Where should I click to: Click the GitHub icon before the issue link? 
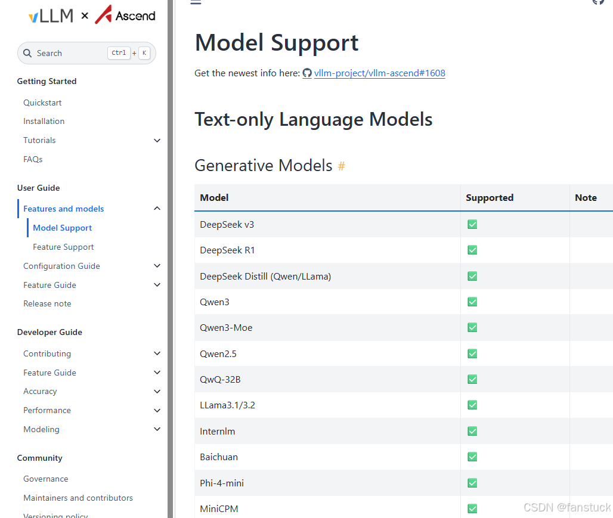[x=307, y=73]
